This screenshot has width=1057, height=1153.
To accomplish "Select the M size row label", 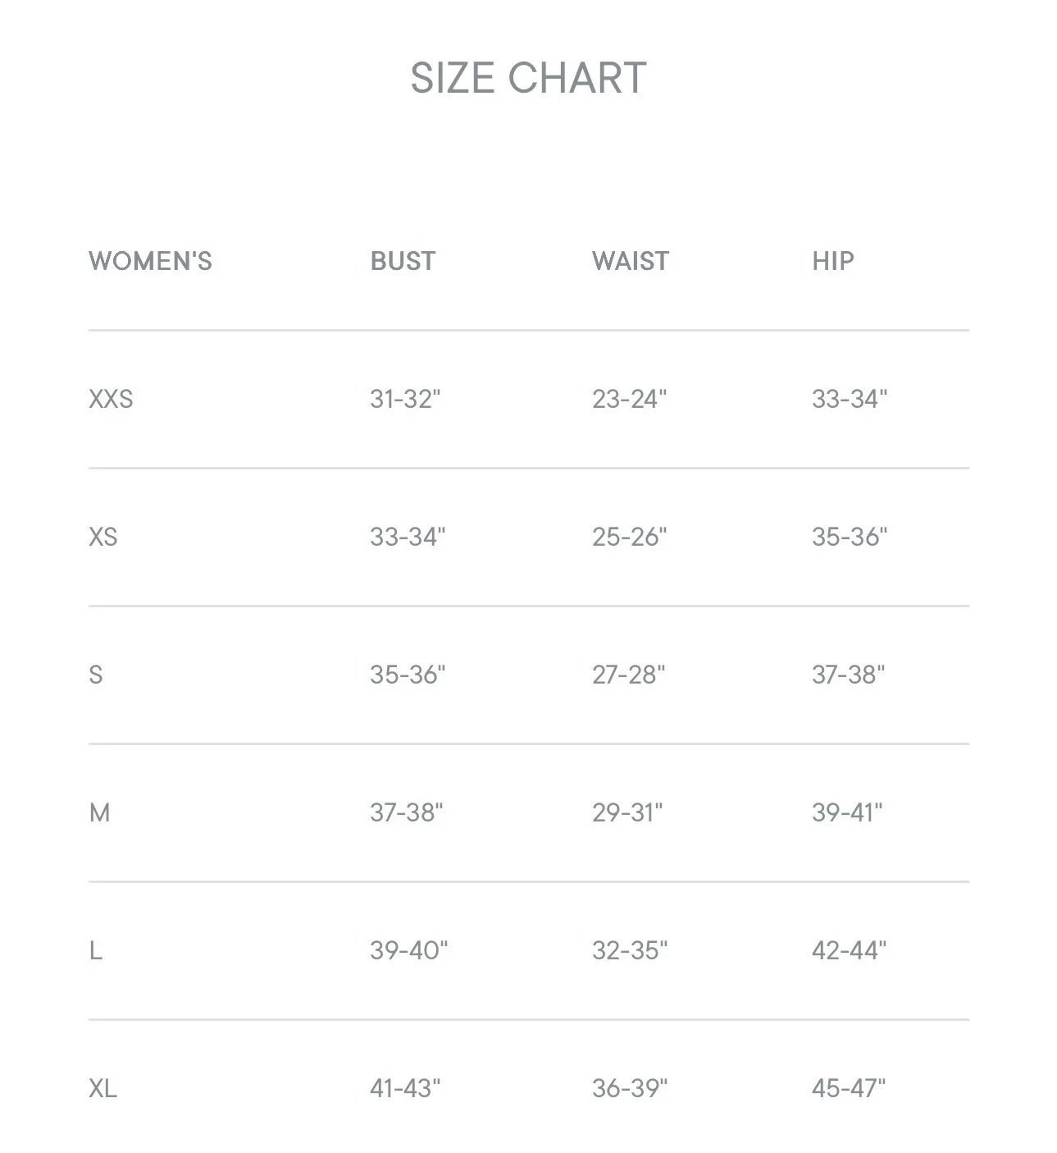I will [99, 812].
